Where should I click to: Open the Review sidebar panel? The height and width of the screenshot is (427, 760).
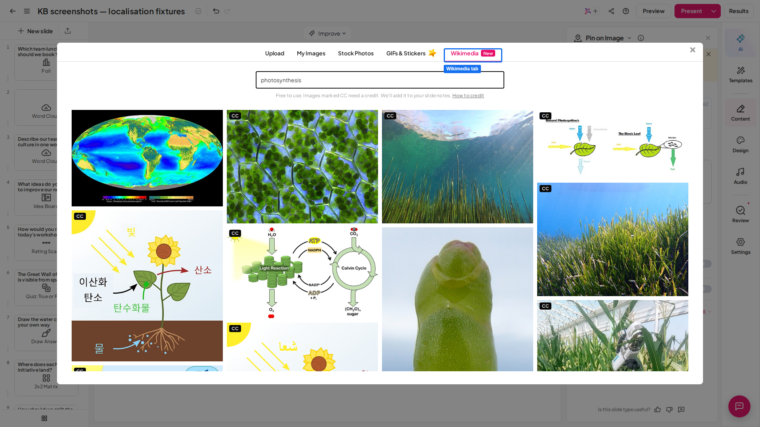740,214
